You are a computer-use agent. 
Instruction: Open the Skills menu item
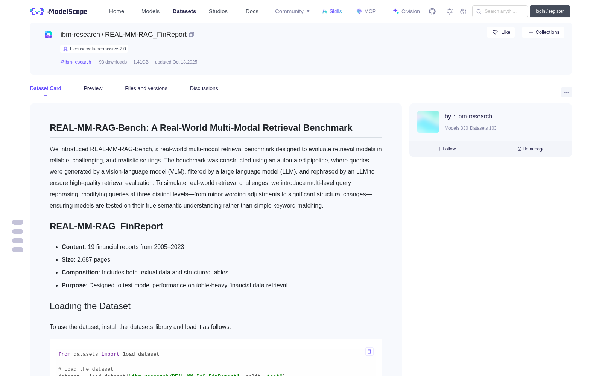[332, 11]
